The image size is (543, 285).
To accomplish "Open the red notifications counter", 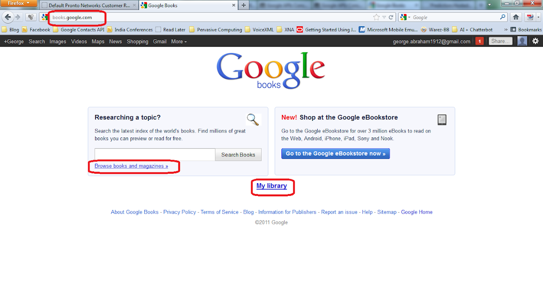I will (480, 41).
